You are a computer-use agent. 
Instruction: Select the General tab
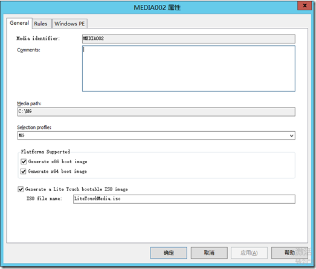19,23
